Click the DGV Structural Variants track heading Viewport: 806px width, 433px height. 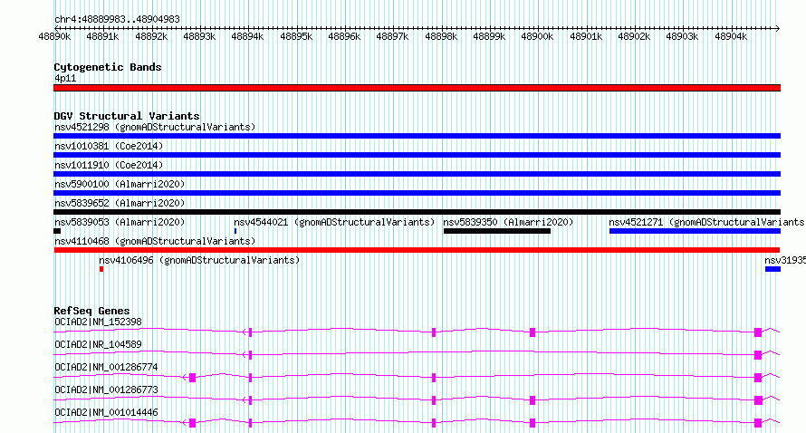(x=127, y=116)
